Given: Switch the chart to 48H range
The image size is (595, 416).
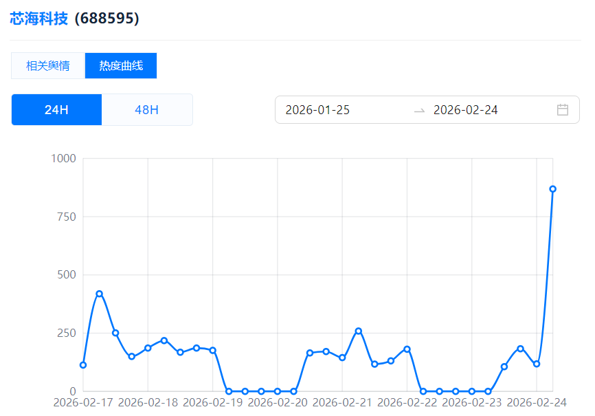Looking at the screenshot, I should point(146,110).
